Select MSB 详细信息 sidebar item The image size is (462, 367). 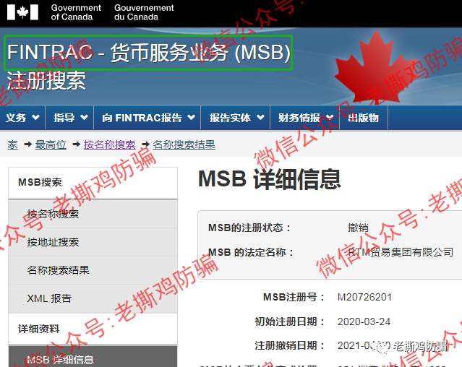(93, 358)
